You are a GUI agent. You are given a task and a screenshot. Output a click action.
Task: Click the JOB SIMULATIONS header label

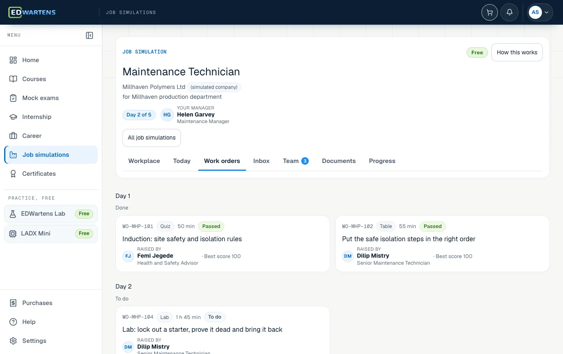[x=131, y=12]
